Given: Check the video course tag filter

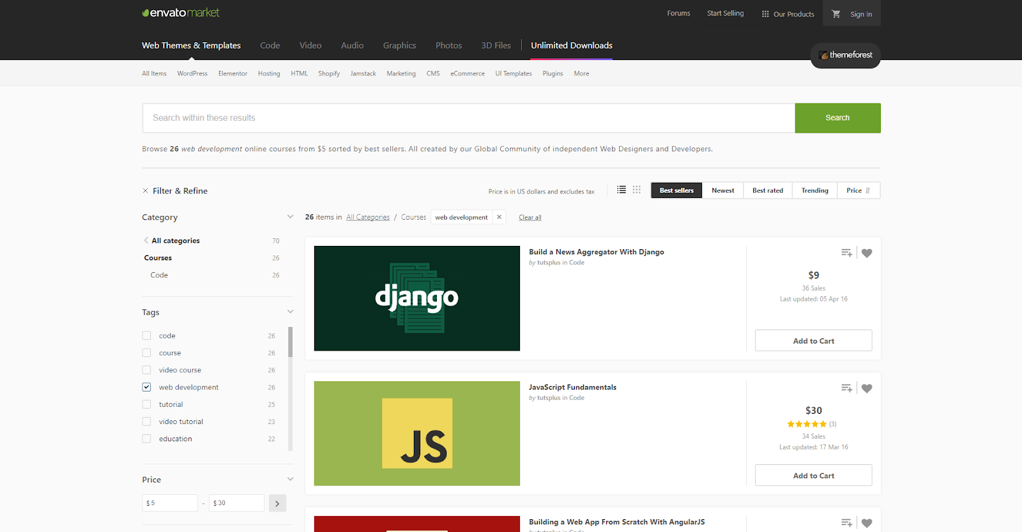Looking at the screenshot, I should [x=147, y=370].
